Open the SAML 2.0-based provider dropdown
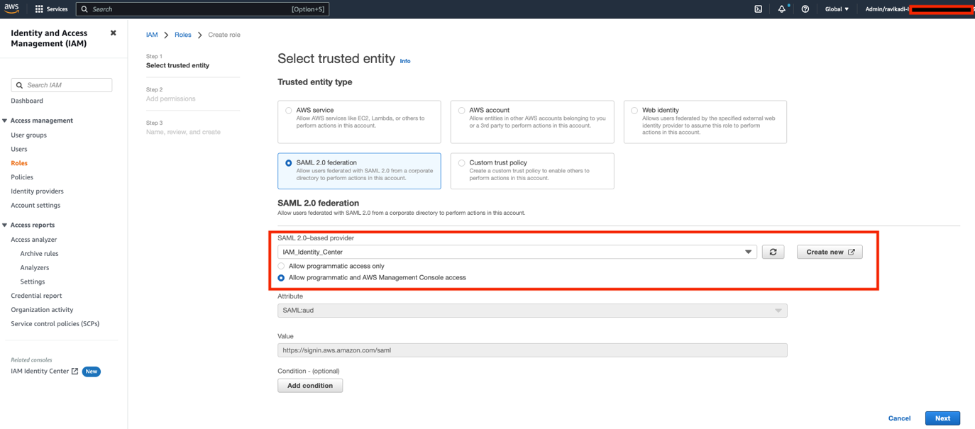975x429 pixels. (517, 252)
